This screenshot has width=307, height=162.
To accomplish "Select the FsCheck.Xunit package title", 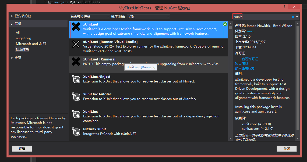I will click(94, 129).
